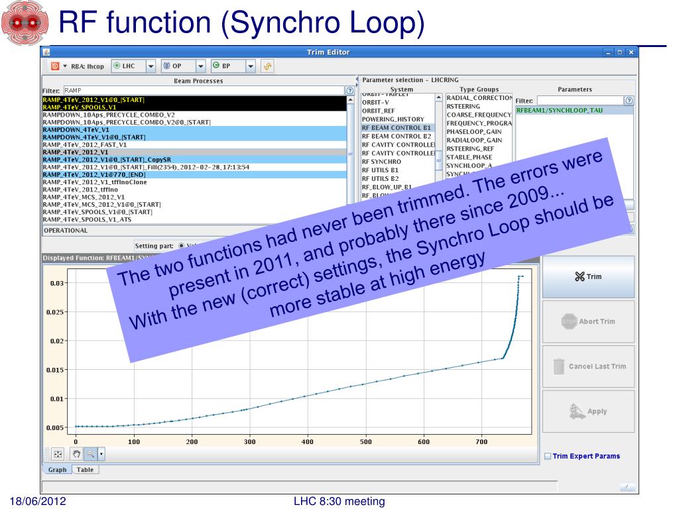
Task: Open the arrow menu next to RBA icon
Action: [x=65, y=66]
